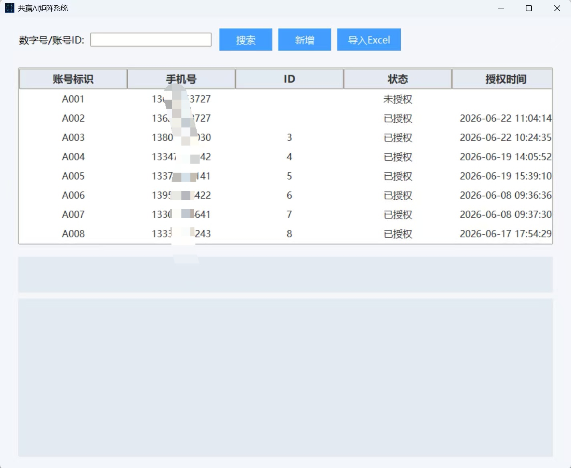Click the timestamp 2026-06-08 09:37:30
Image resolution: width=571 pixels, height=468 pixels.
506,215
